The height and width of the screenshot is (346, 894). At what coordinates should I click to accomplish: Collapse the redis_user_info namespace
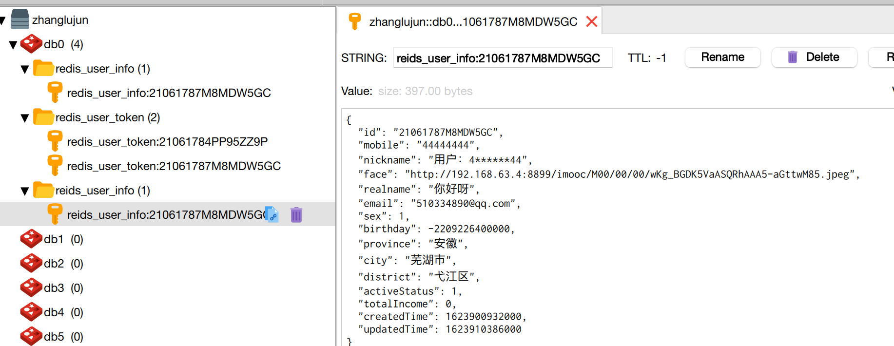[x=25, y=69]
